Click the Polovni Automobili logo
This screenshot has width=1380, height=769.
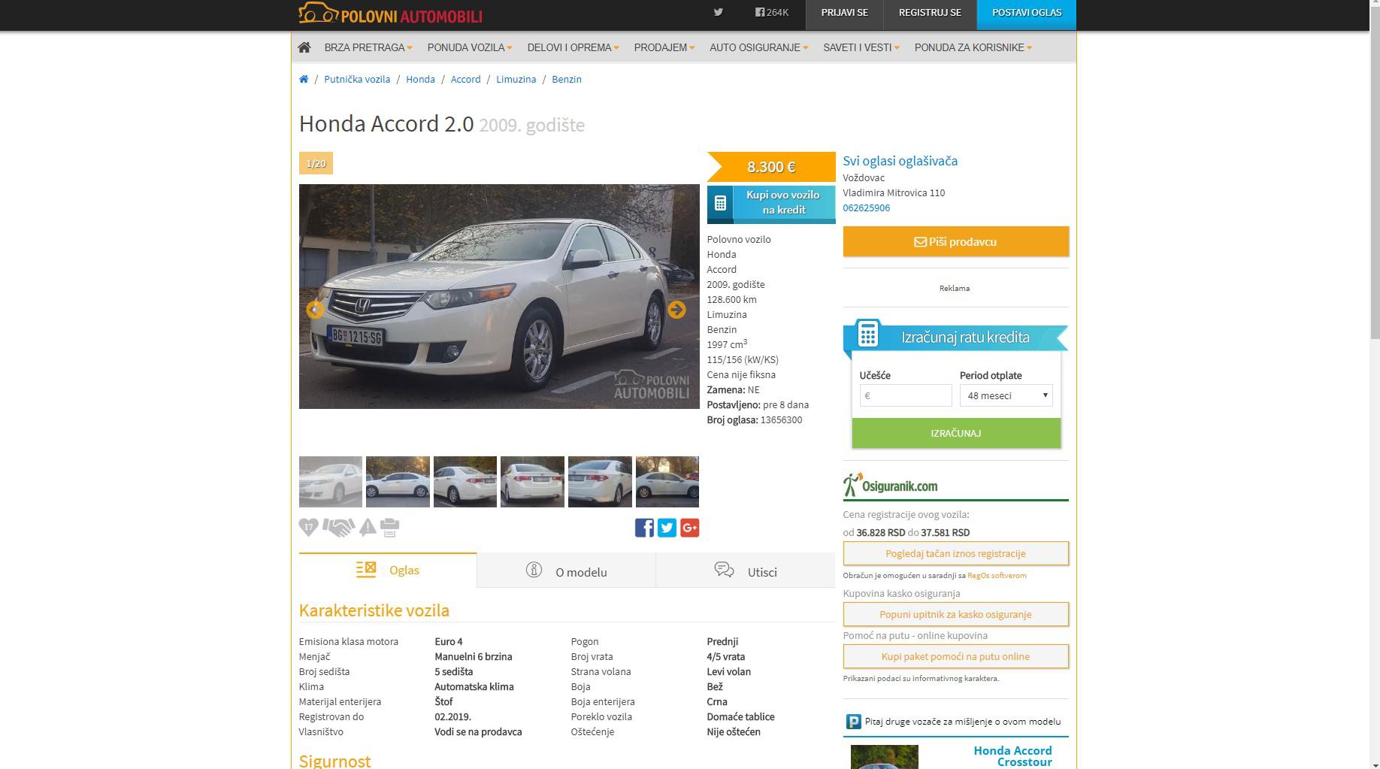coord(390,14)
